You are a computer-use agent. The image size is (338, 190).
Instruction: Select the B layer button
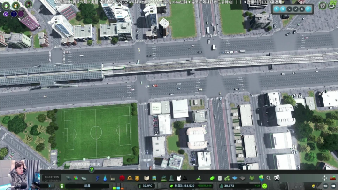click(283, 9)
